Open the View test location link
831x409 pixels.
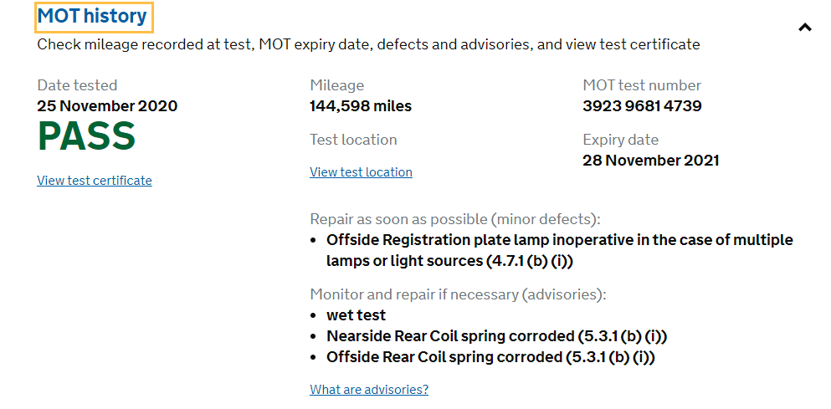361,172
